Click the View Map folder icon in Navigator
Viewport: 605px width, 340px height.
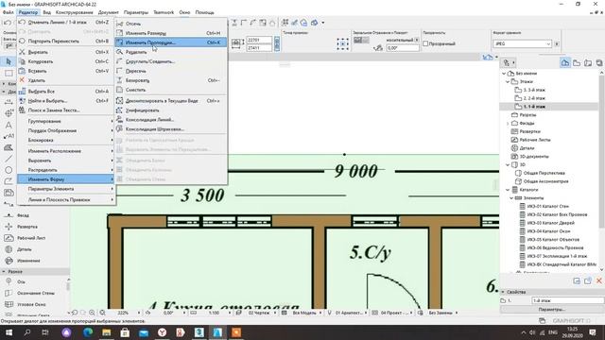click(577, 63)
